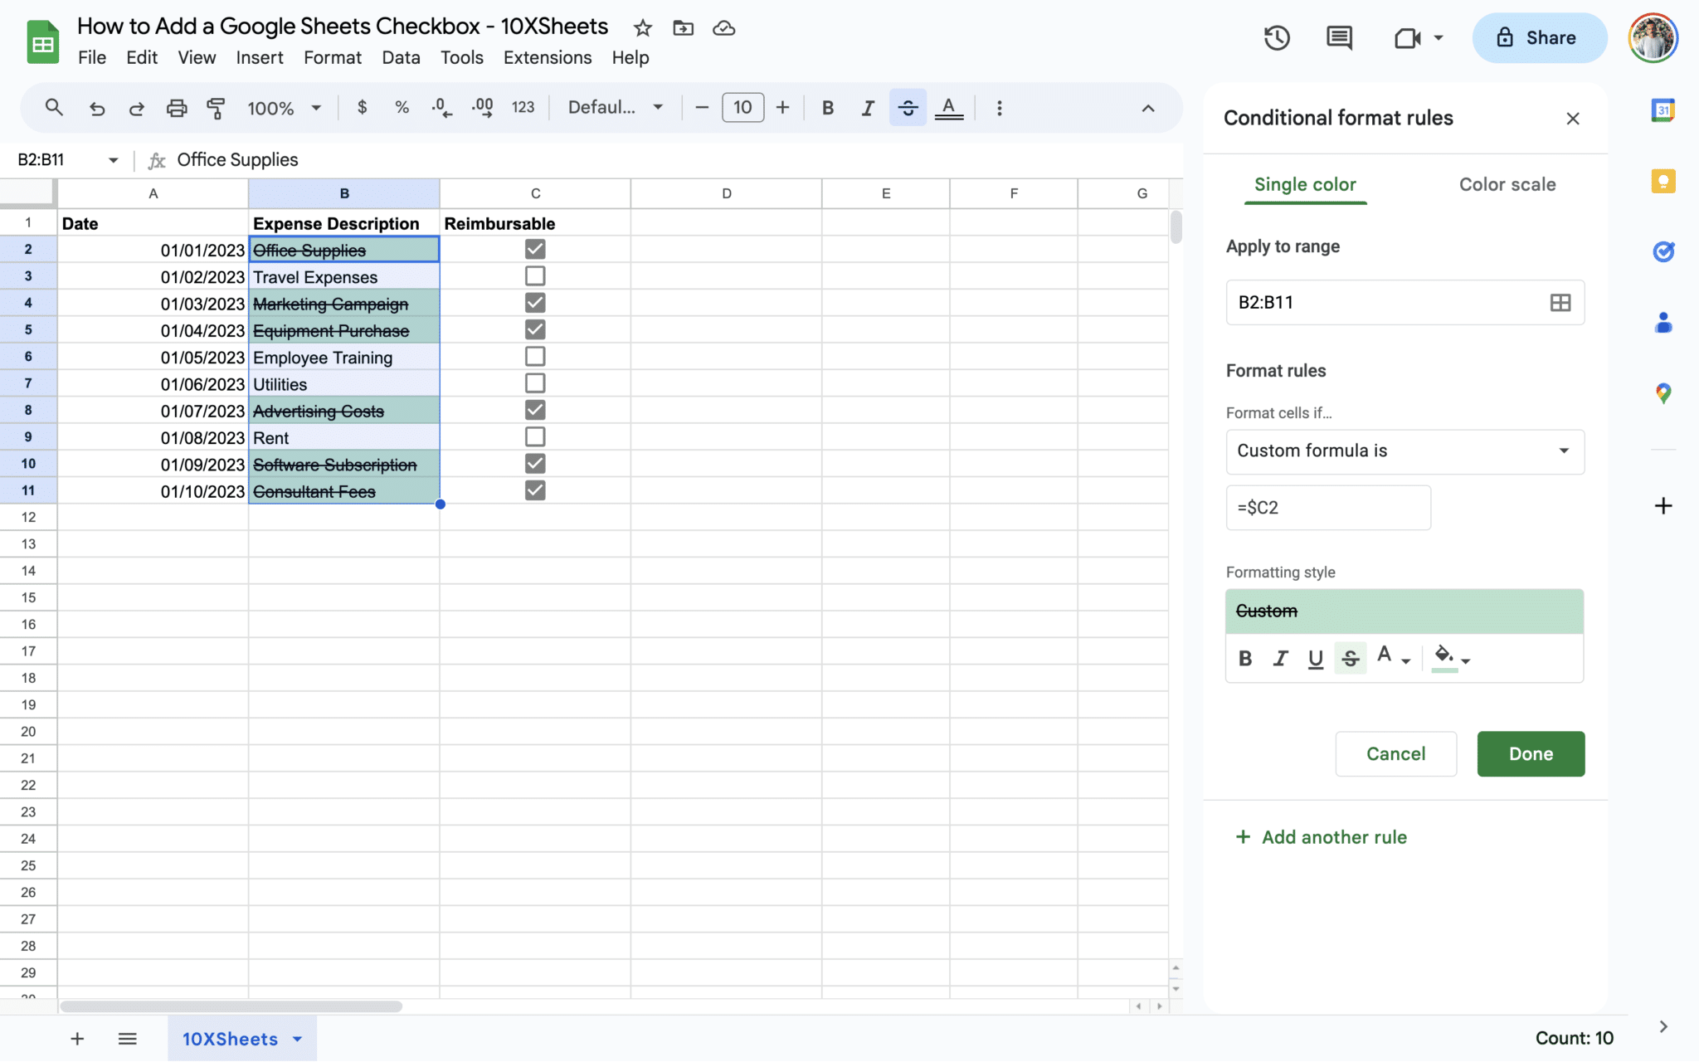1699x1062 pixels.
Task: Open Google Calendar side panel icon
Action: (1662, 110)
